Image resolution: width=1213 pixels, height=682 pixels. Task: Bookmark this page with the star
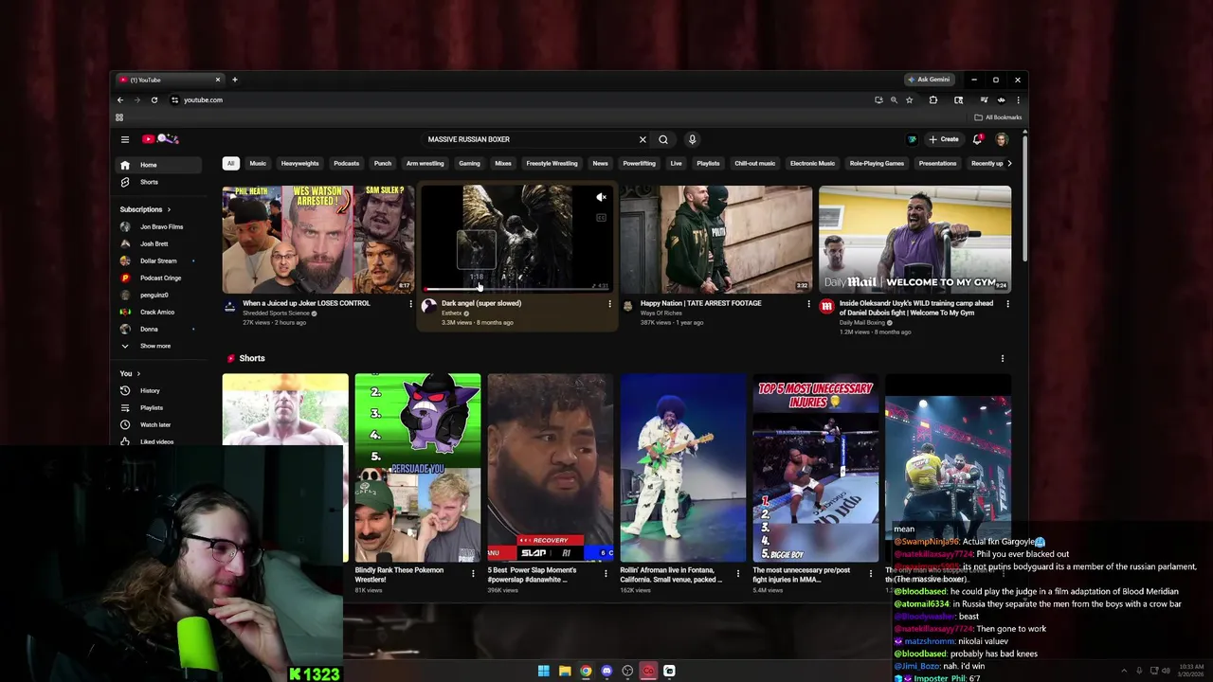pyautogui.click(x=909, y=99)
